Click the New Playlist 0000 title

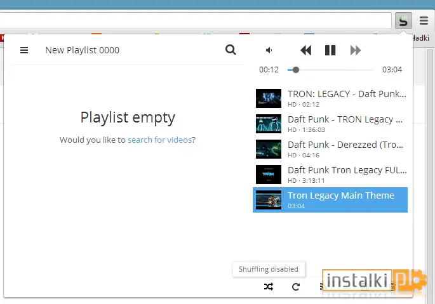(x=82, y=50)
